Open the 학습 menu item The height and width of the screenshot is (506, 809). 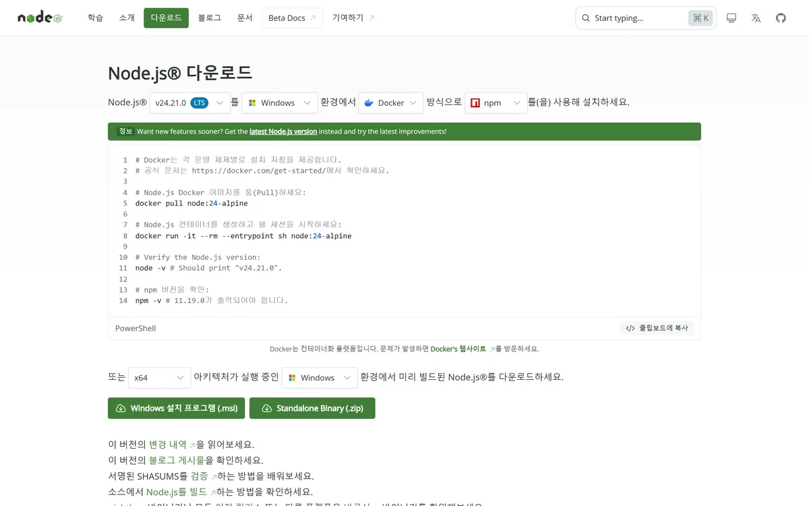click(95, 18)
